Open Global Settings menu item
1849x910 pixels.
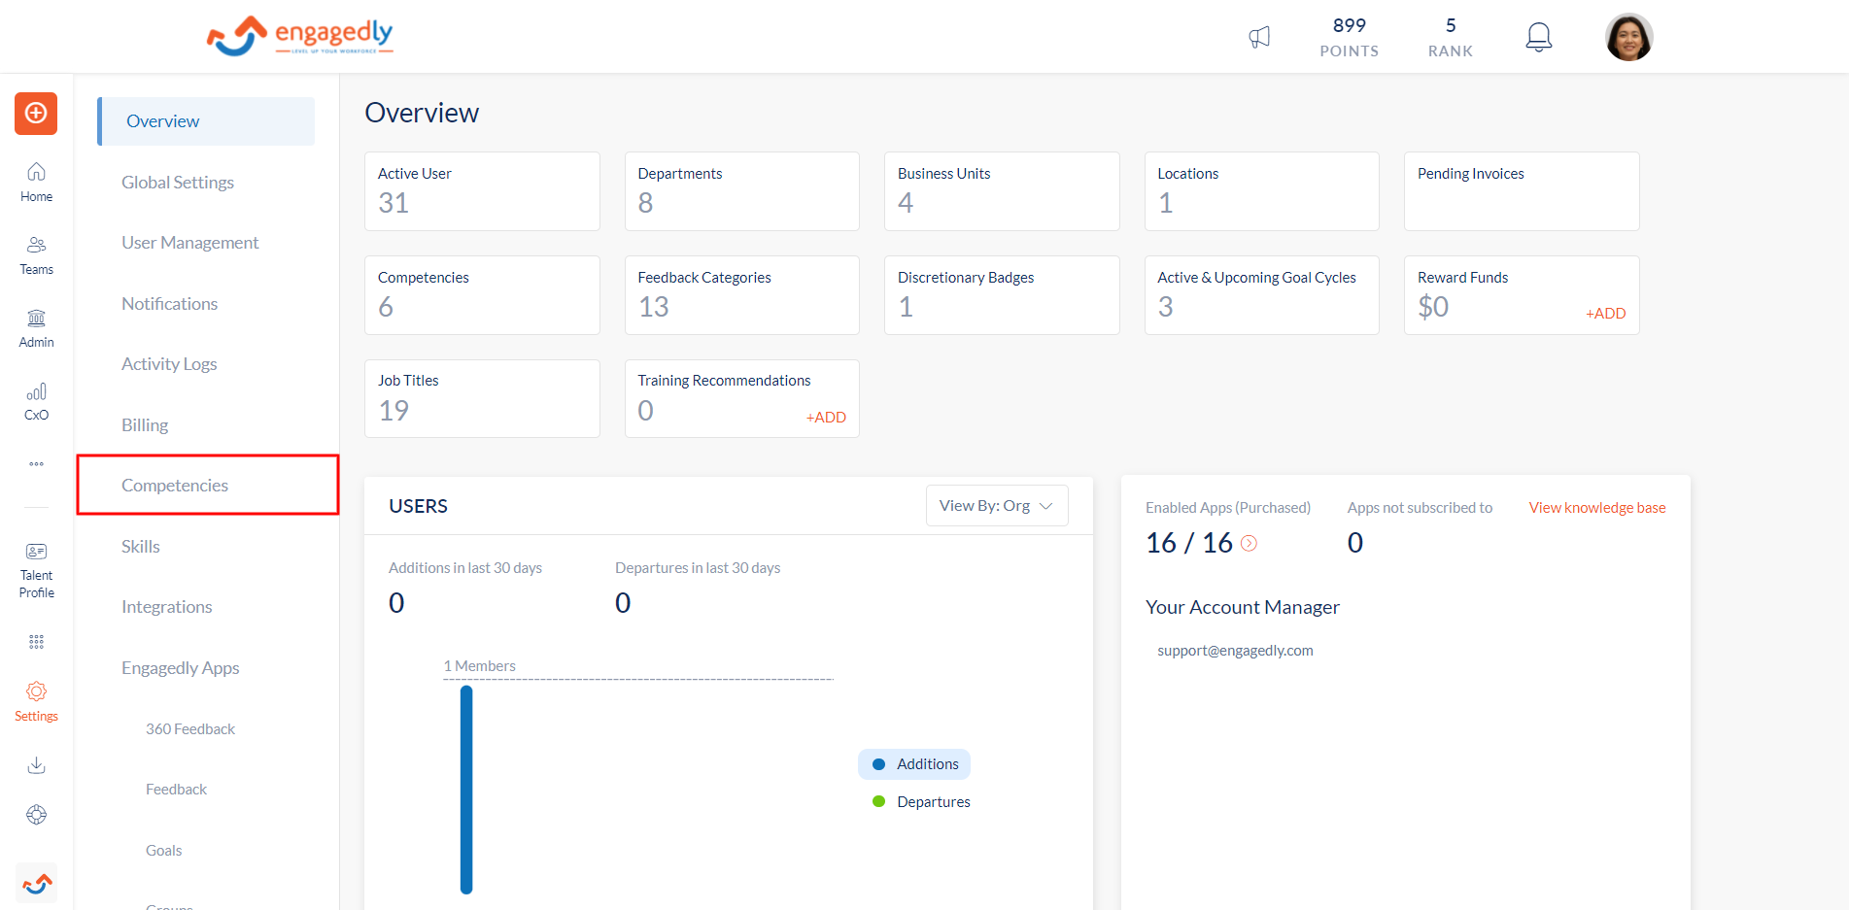pyautogui.click(x=178, y=183)
